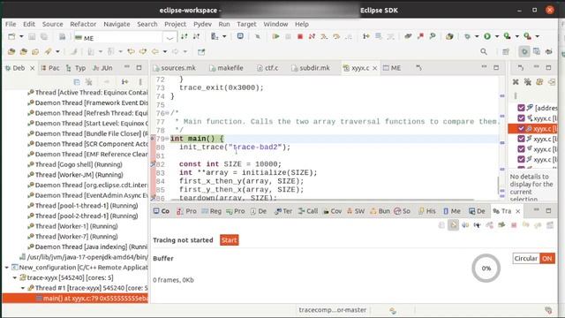Screen dimensions: 565x318
Task: Click the red stop icon in Trace view toolbar
Action: click(x=514, y=225)
